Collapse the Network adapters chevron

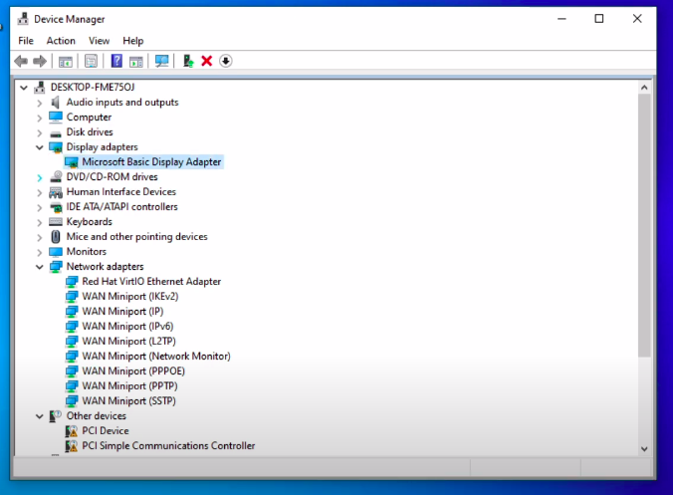40,267
